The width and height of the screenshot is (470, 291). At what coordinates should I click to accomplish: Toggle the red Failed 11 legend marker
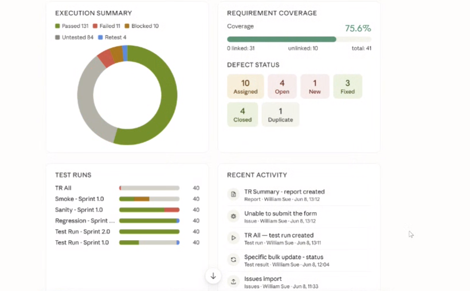[95, 26]
